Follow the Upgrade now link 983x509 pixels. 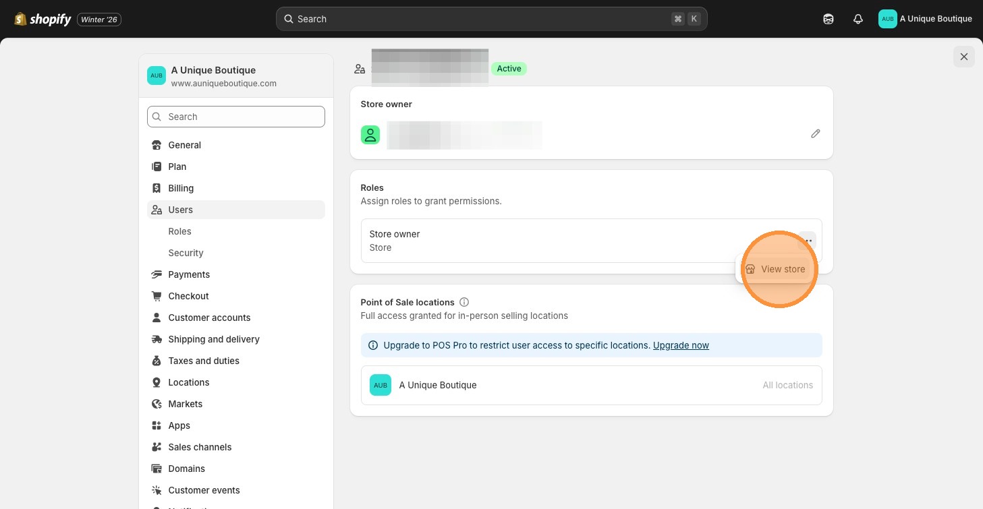(681, 345)
